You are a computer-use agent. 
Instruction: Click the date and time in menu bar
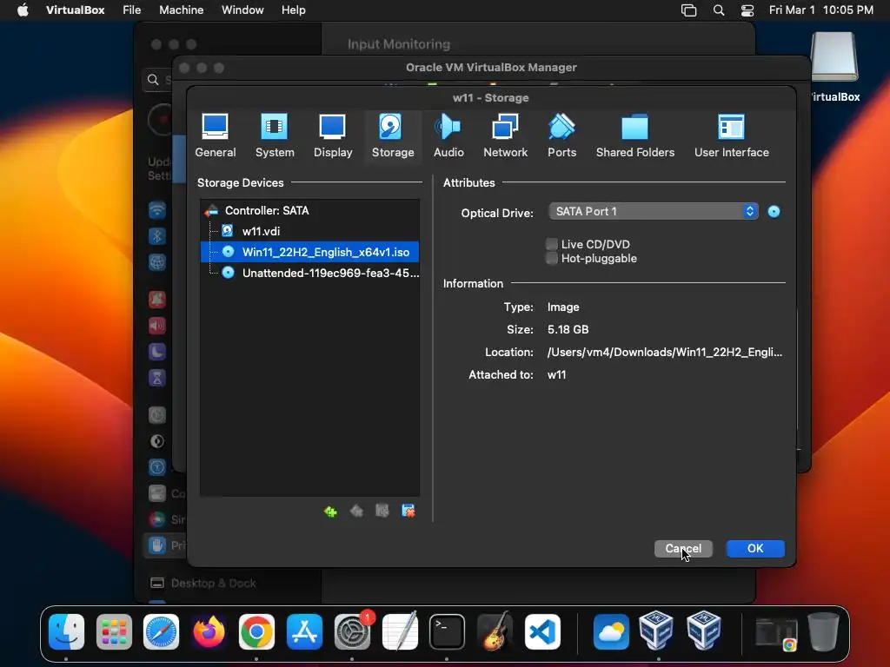[x=820, y=10]
